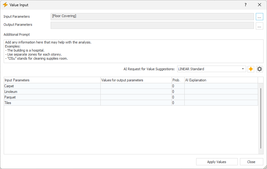Viewport: 267px width, 169px height.
Task: Click the empty Output Parameters field
Action: point(152,25)
